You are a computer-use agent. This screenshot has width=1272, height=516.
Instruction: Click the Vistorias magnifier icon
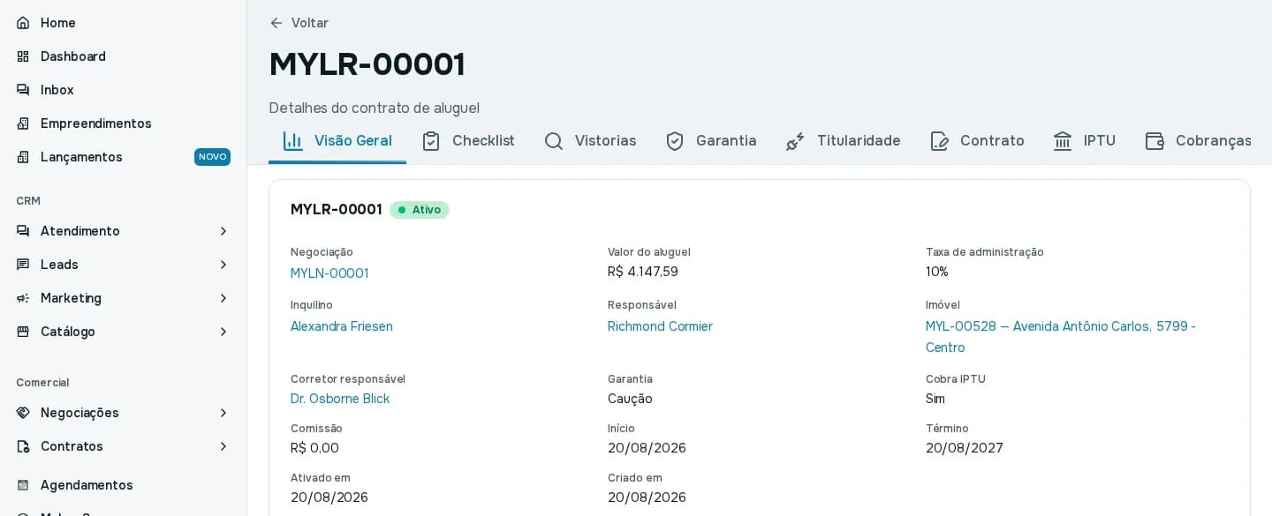coord(554,141)
